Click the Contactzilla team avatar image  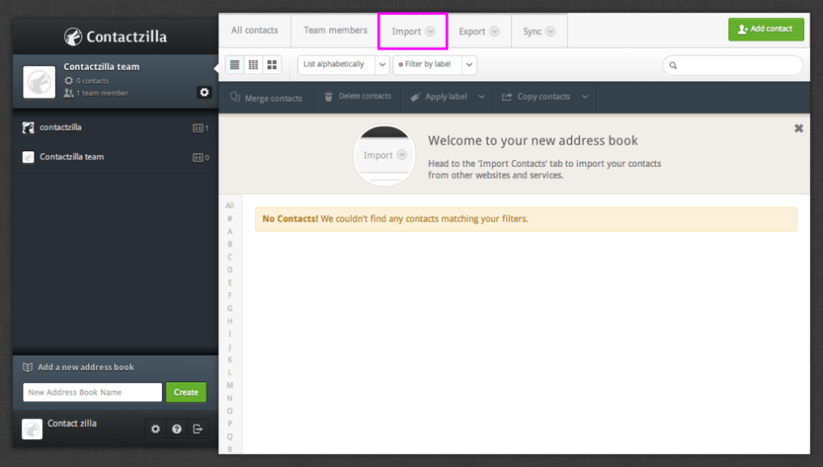(39, 81)
